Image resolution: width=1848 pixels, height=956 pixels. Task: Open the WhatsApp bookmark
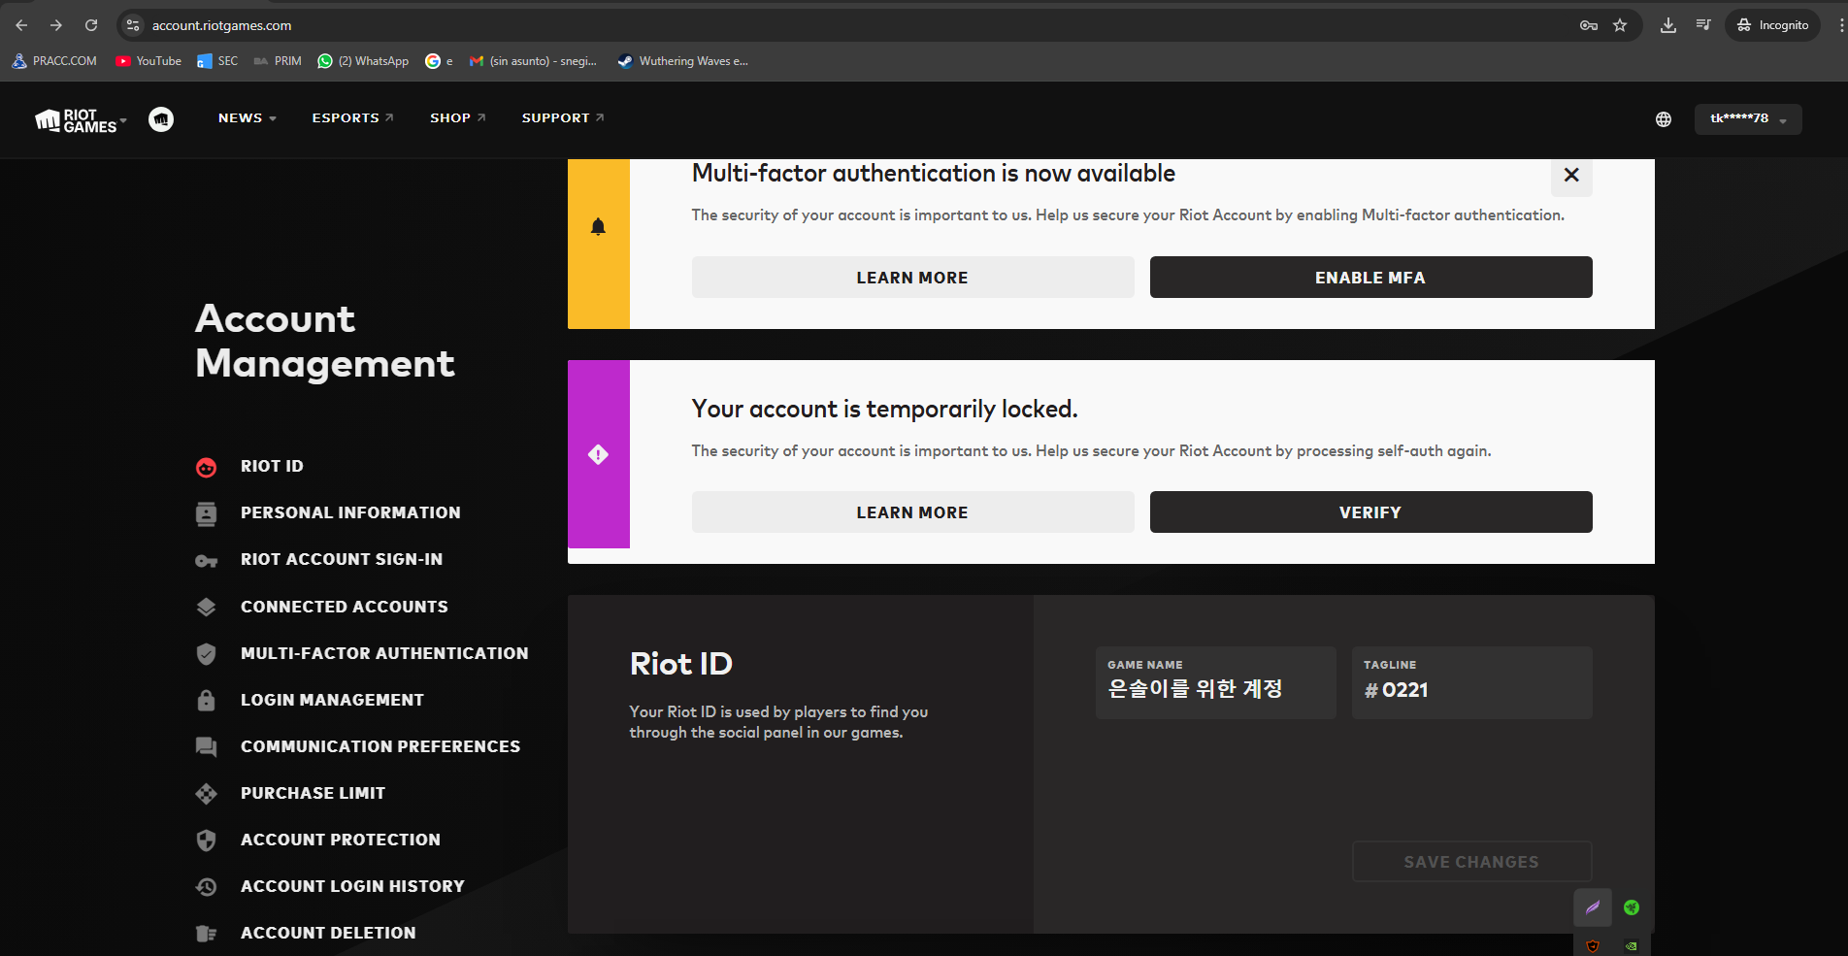[x=363, y=61]
